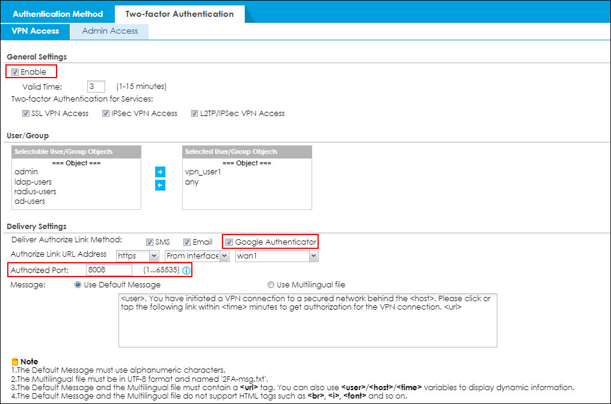Viewport: 611px width, 404px height.
Task: Toggle Google Authenticator checkbox
Action: pyautogui.click(x=229, y=242)
